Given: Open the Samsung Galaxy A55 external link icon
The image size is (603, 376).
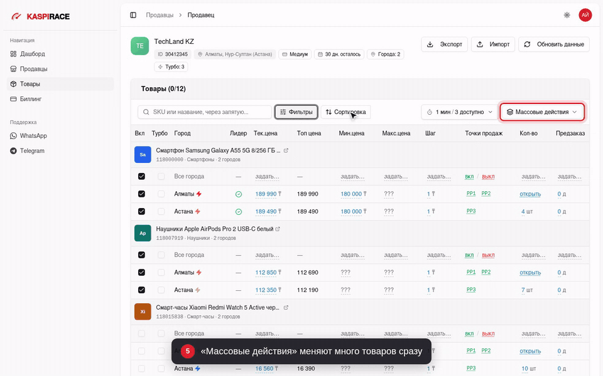Looking at the screenshot, I should (x=286, y=150).
